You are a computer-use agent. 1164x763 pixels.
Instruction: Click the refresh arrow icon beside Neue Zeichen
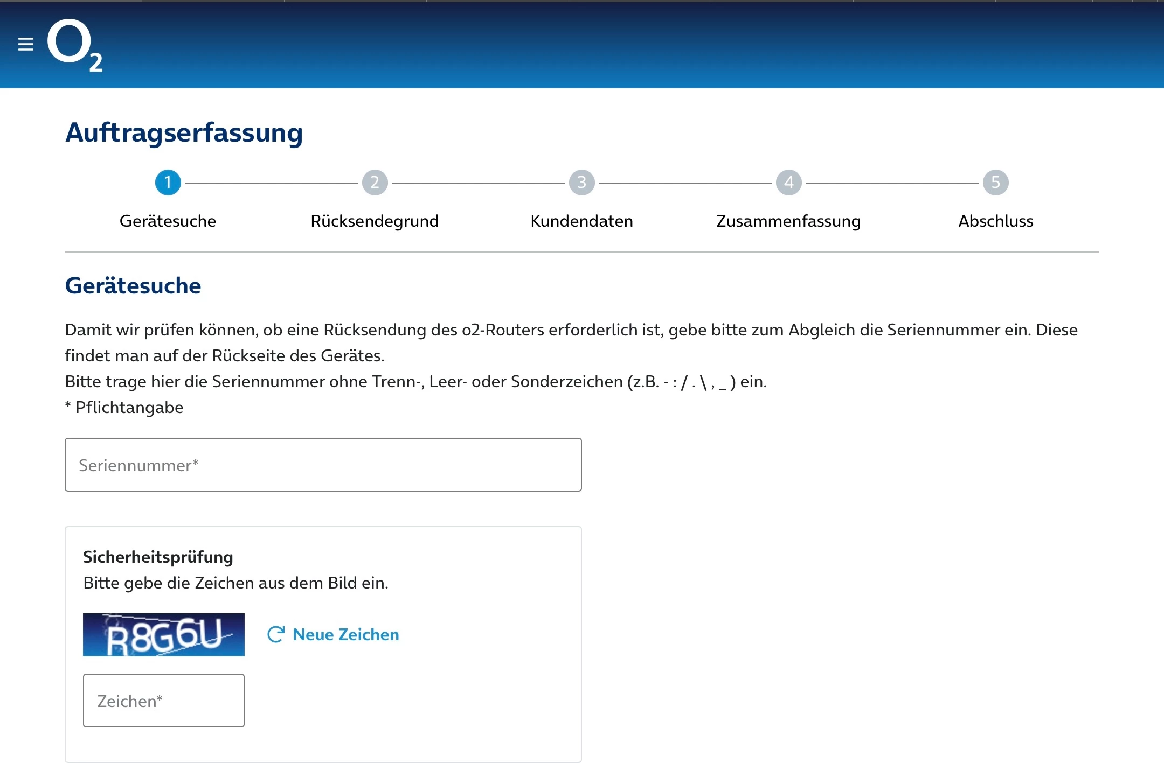pos(275,634)
